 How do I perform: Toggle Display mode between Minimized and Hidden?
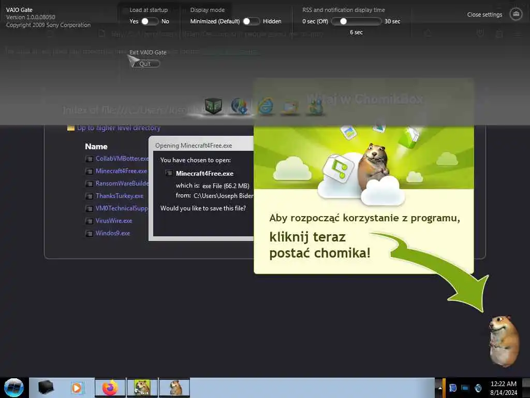(x=251, y=21)
